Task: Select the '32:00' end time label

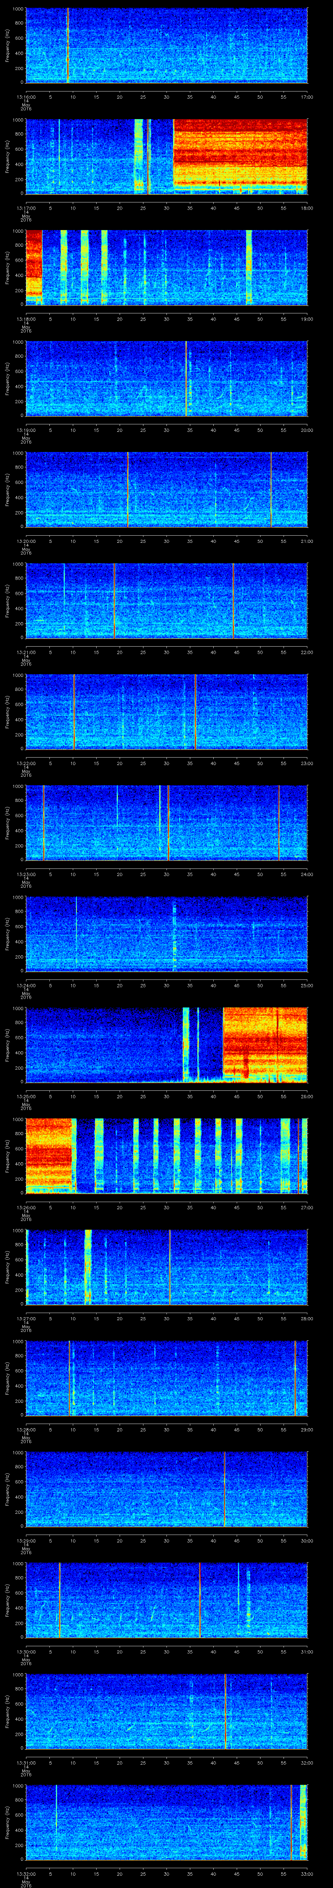Action: tap(307, 1763)
